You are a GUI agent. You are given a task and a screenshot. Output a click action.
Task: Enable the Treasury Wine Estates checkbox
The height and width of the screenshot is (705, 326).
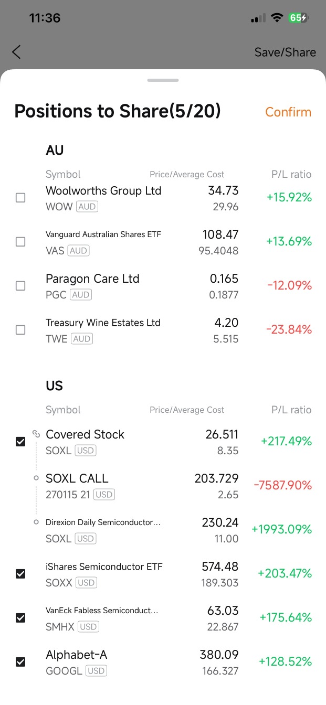pyautogui.click(x=20, y=330)
